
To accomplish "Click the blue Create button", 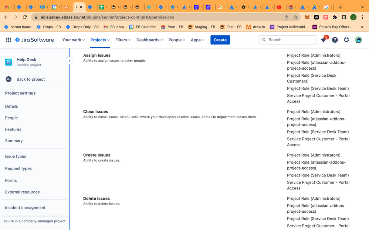I will (x=220, y=40).
